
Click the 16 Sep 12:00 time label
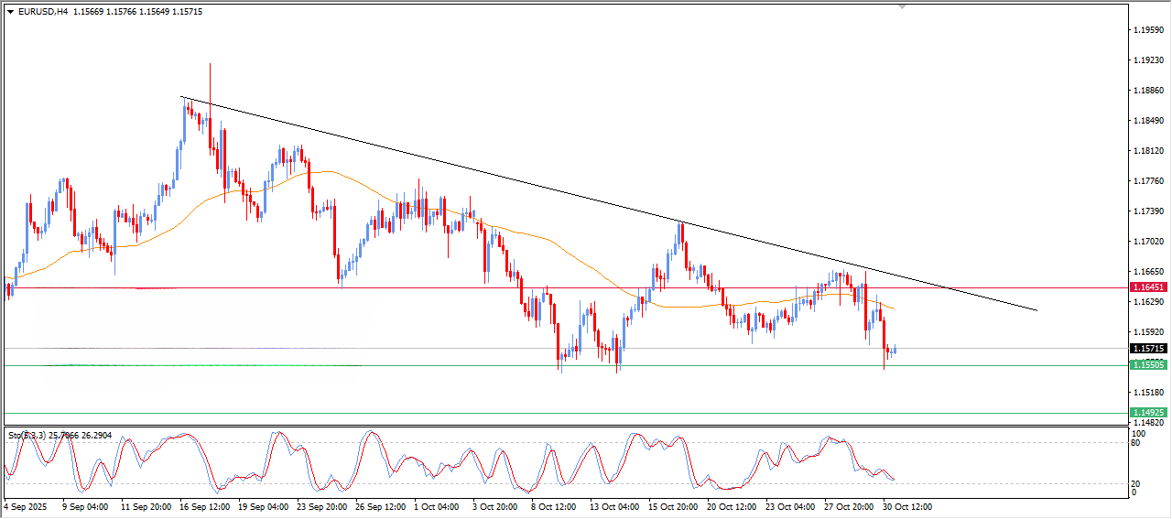pos(204,506)
